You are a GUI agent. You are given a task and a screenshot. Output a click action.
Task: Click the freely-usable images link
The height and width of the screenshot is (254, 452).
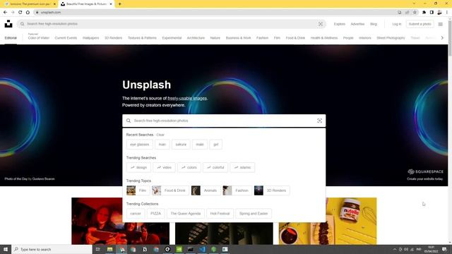pyautogui.click(x=187, y=98)
